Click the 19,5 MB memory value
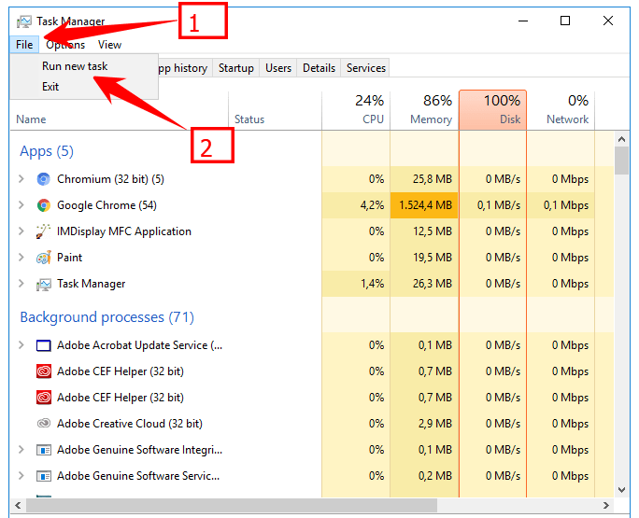Image resolution: width=639 pixels, height=518 pixels. coord(433,258)
